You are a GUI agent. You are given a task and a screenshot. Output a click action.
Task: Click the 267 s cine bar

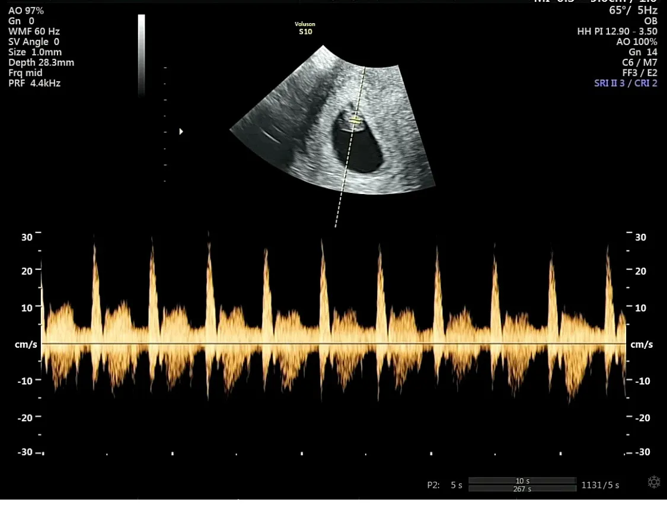tap(522, 489)
